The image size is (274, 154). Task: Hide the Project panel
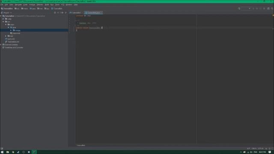(x=66, y=13)
